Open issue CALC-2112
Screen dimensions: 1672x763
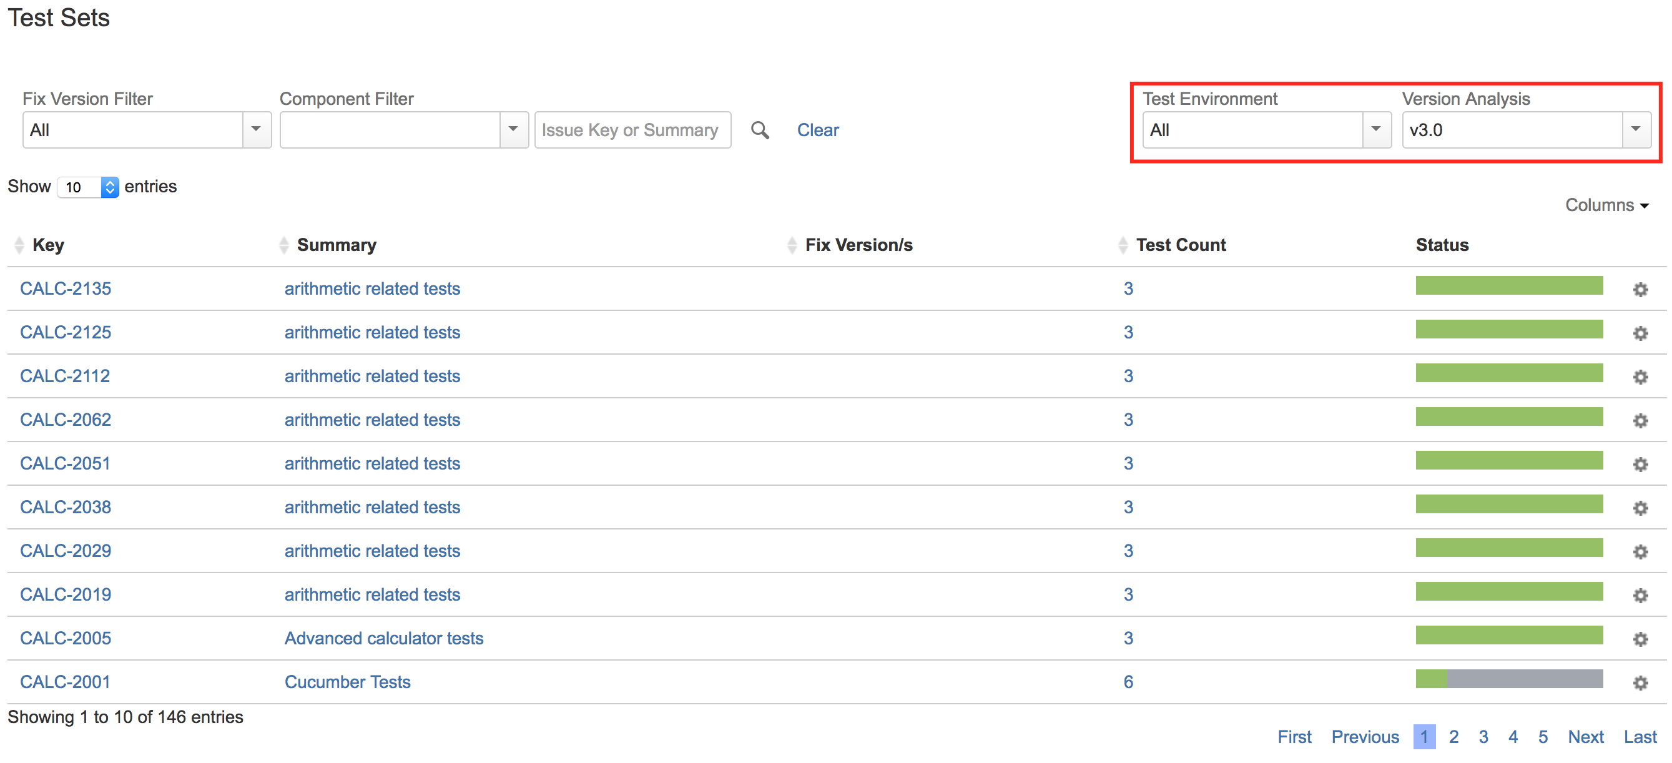(65, 375)
